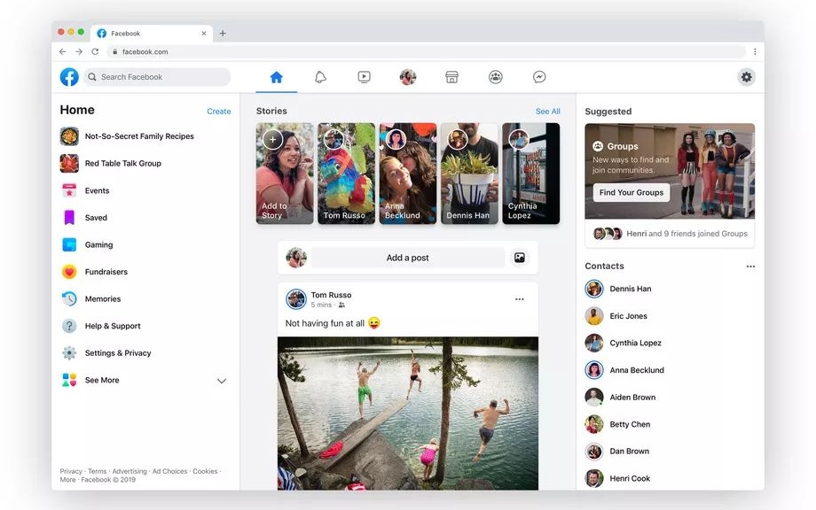Viewport: 816px width, 510px height.
Task: View Dennis Han's story
Action: [469, 174]
